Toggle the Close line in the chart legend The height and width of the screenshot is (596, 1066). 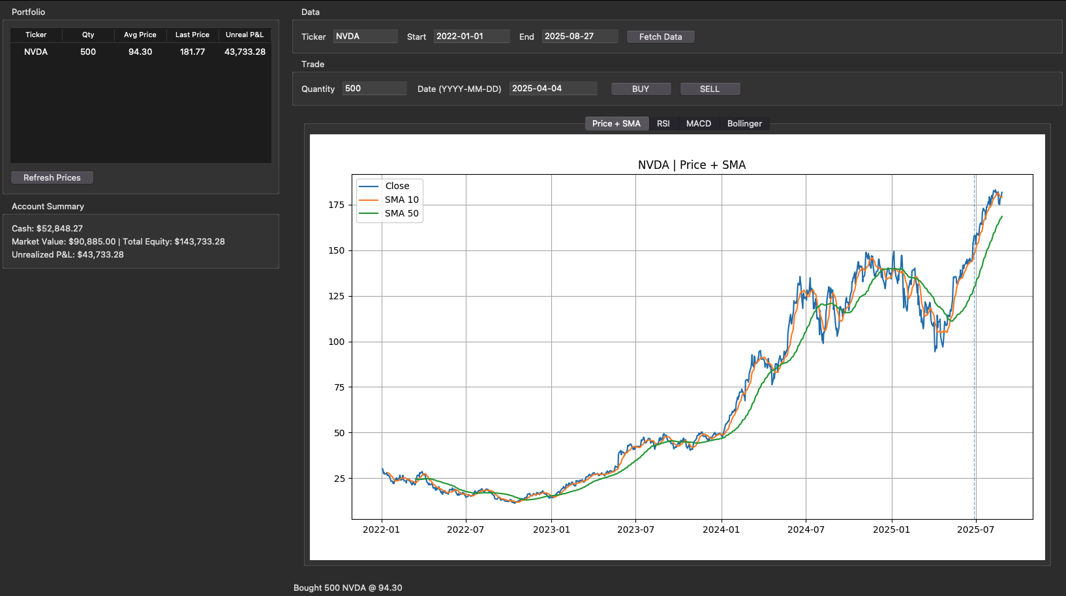(397, 186)
